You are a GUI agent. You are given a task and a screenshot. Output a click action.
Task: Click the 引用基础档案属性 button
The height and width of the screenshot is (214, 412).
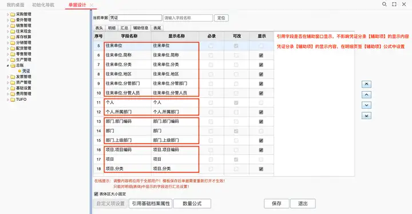[150, 204]
